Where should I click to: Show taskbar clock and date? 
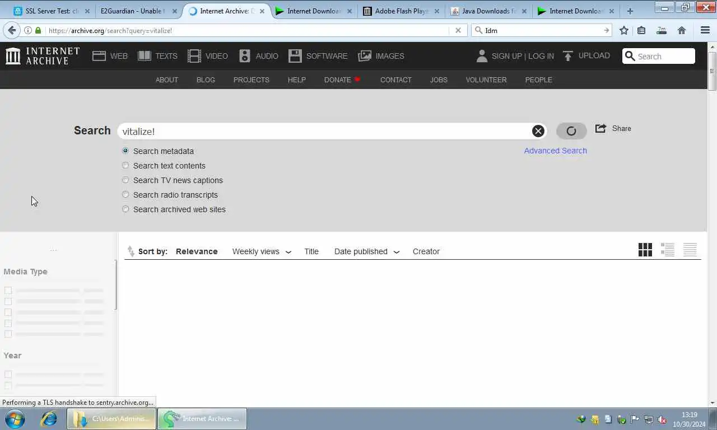click(x=690, y=419)
